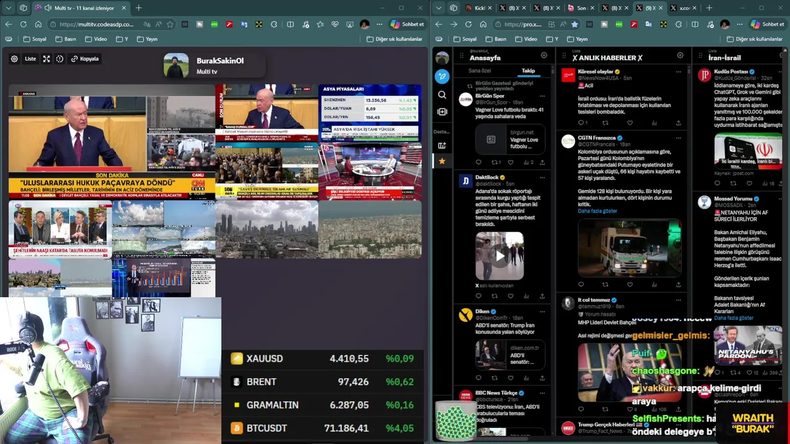Compose new post in X Pro sidebar
This screenshot has width=790, height=444.
442,76
